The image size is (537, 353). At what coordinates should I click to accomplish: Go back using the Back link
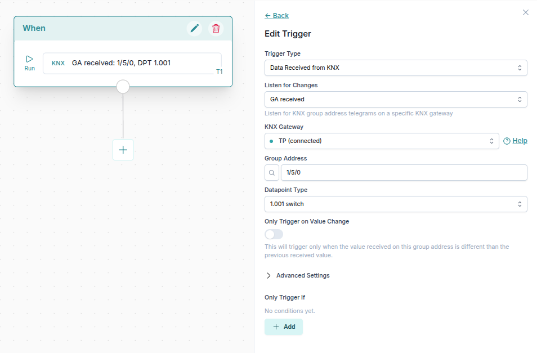(x=277, y=16)
